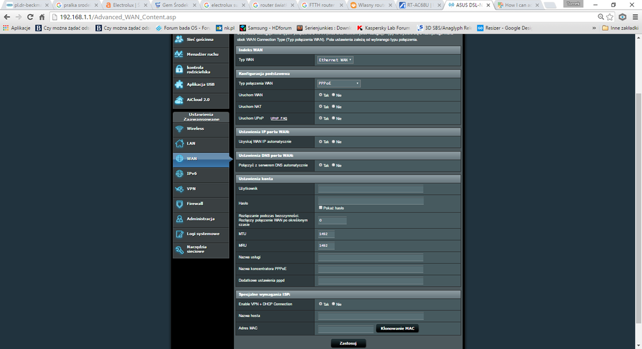The height and width of the screenshot is (349, 642).
Task: Open the AiCloud 2.0 cloud icon
Action: [179, 100]
